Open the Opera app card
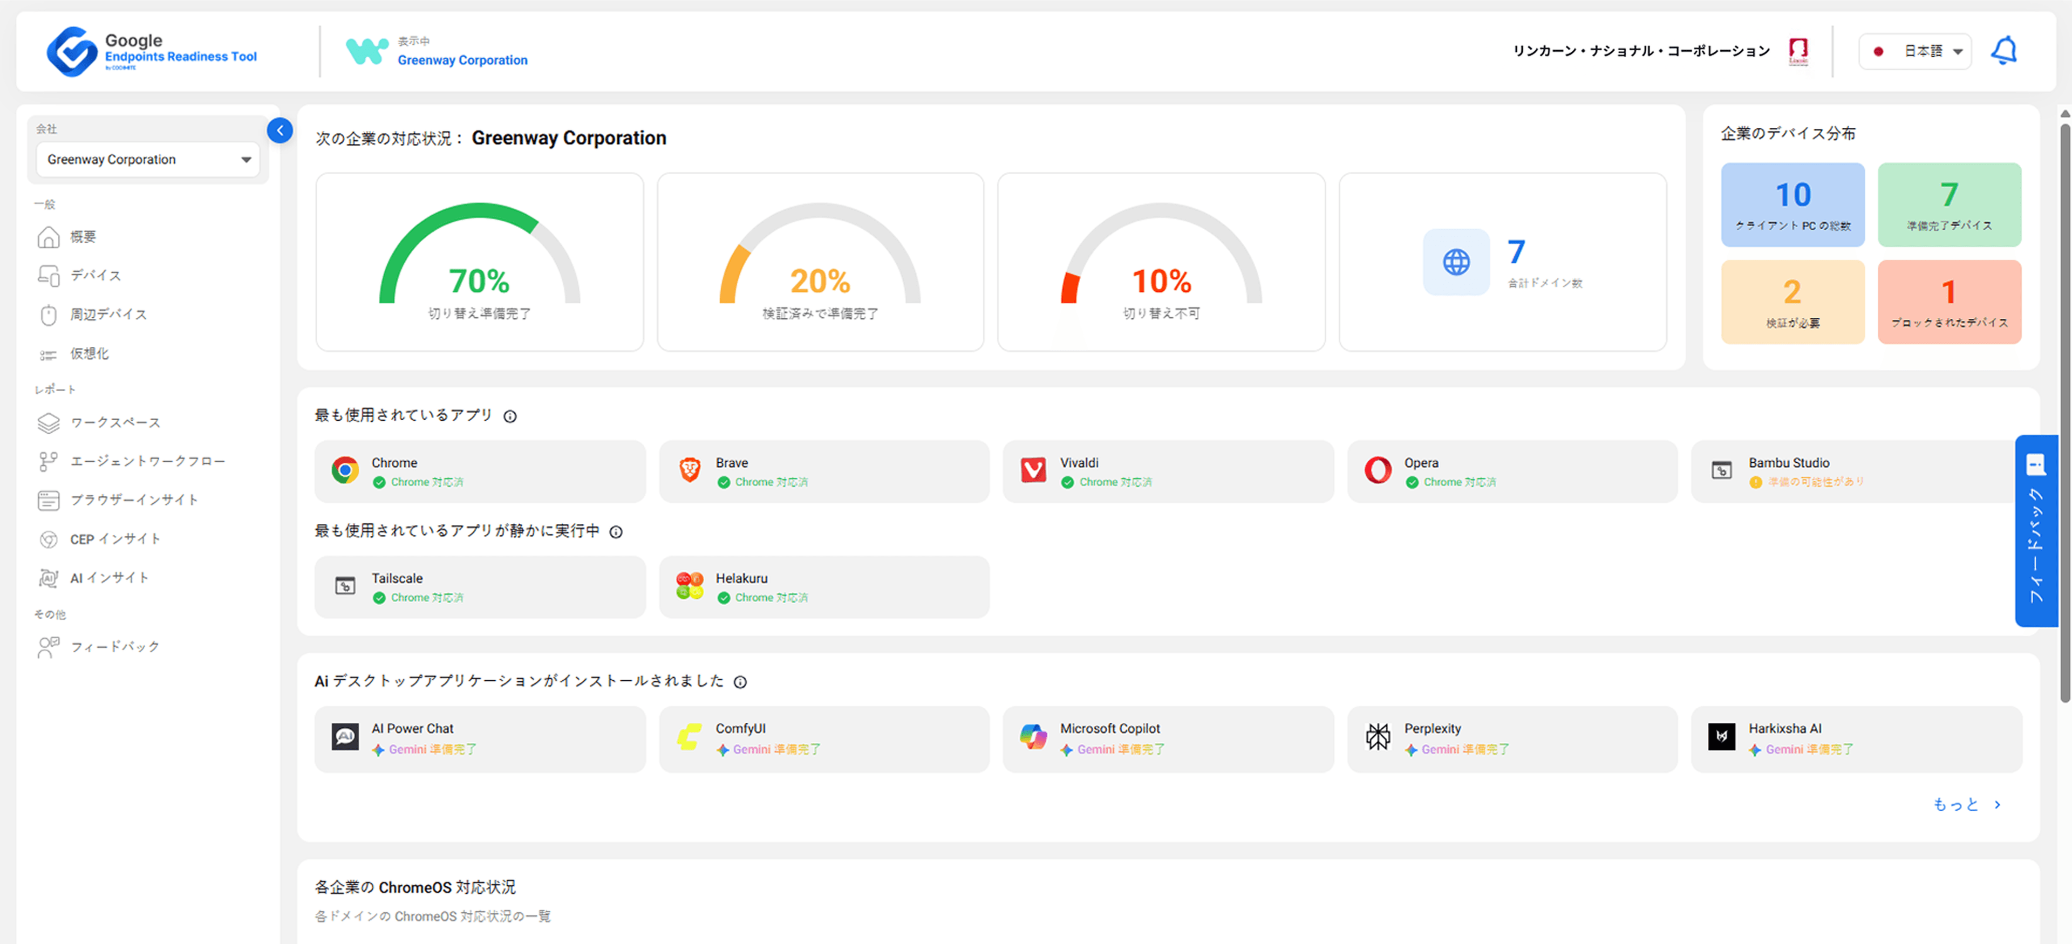Image resolution: width=2072 pixels, height=944 pixels. click(x=1512, y=471)
